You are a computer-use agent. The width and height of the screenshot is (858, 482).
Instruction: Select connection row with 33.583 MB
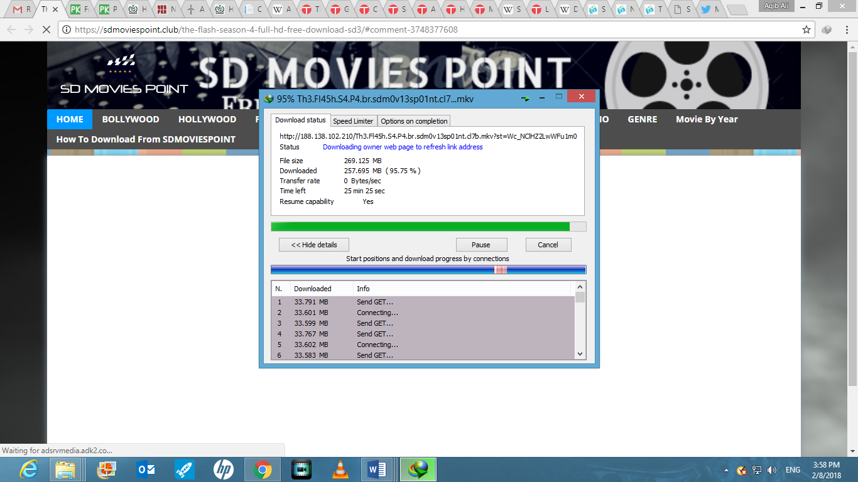coord(423,355)
